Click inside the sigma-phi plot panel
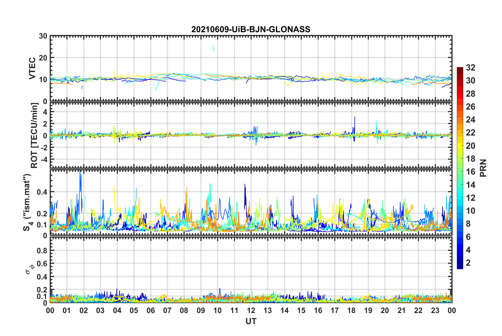Screen dimensions: 502x336 tap(251, 270)
